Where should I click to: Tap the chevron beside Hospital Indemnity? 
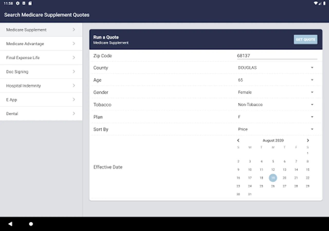(74, 86)
